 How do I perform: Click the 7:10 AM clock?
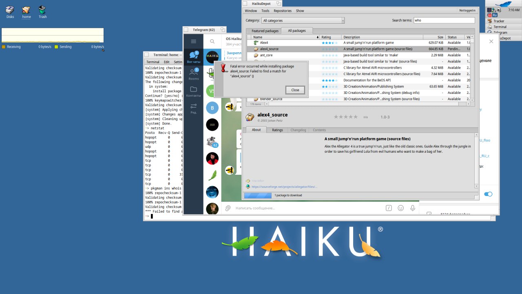click(514, 10)
